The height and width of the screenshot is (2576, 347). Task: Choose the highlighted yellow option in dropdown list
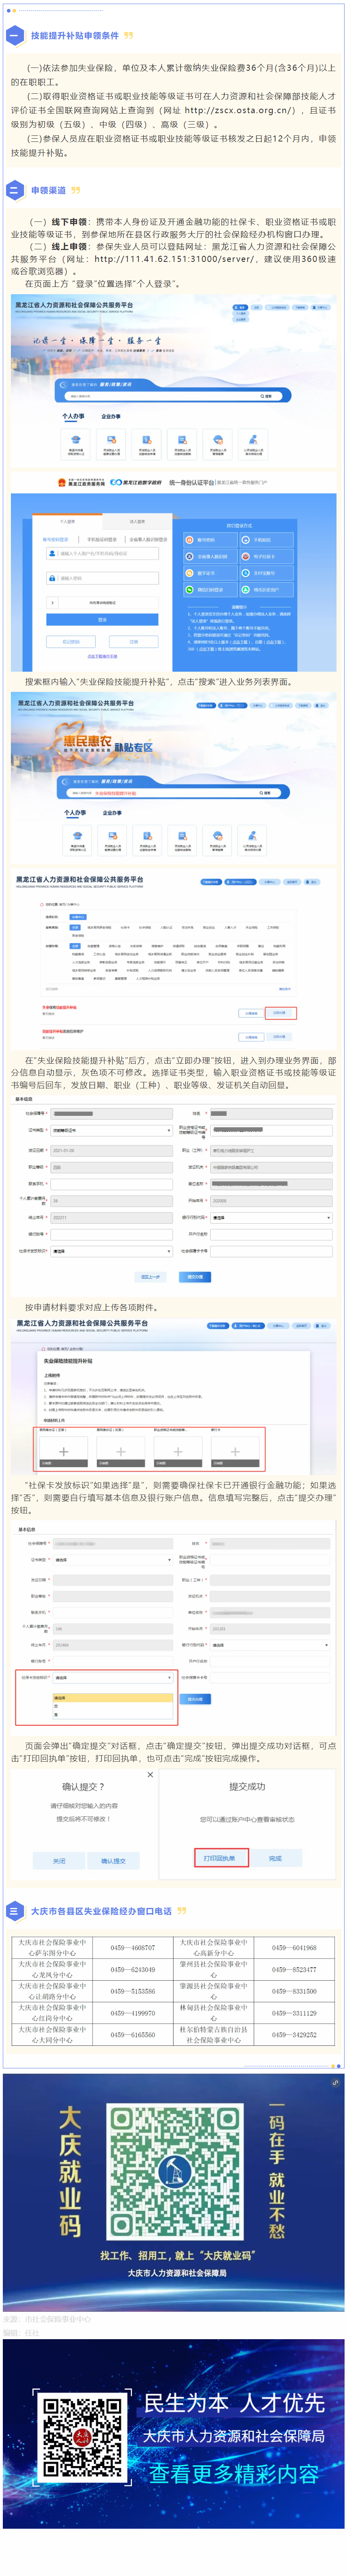113,1698
